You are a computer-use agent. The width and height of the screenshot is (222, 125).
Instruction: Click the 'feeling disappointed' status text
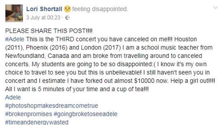[100, 9]
